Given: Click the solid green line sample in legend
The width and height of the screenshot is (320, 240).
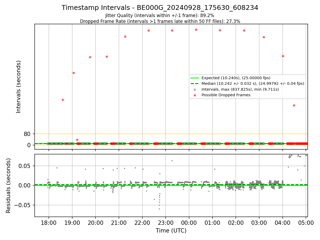Looking at the screenshot, I should 195,78.
